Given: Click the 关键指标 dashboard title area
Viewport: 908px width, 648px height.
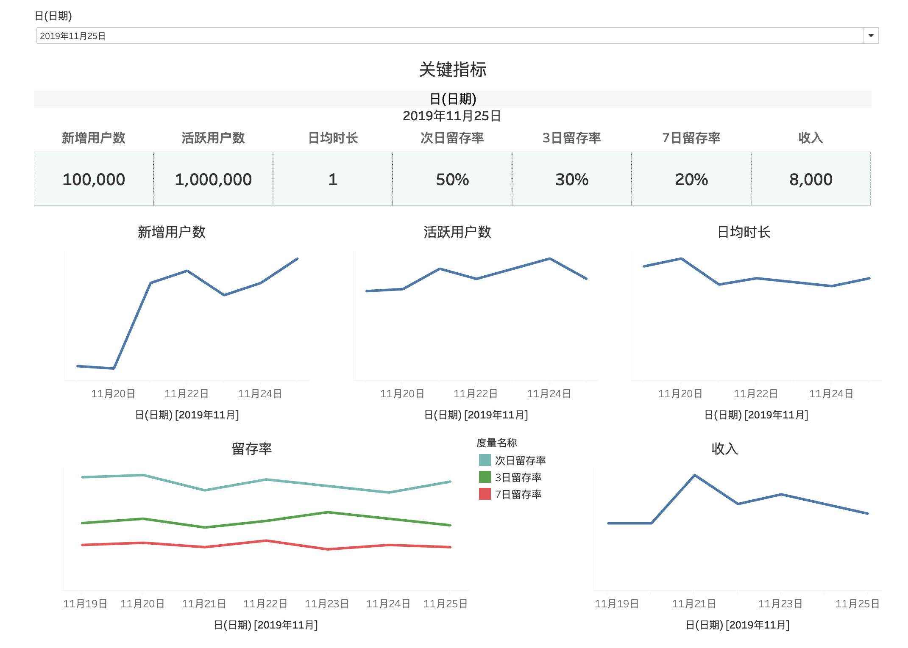Looking at the screenshot, I should [x=455, y=69].
